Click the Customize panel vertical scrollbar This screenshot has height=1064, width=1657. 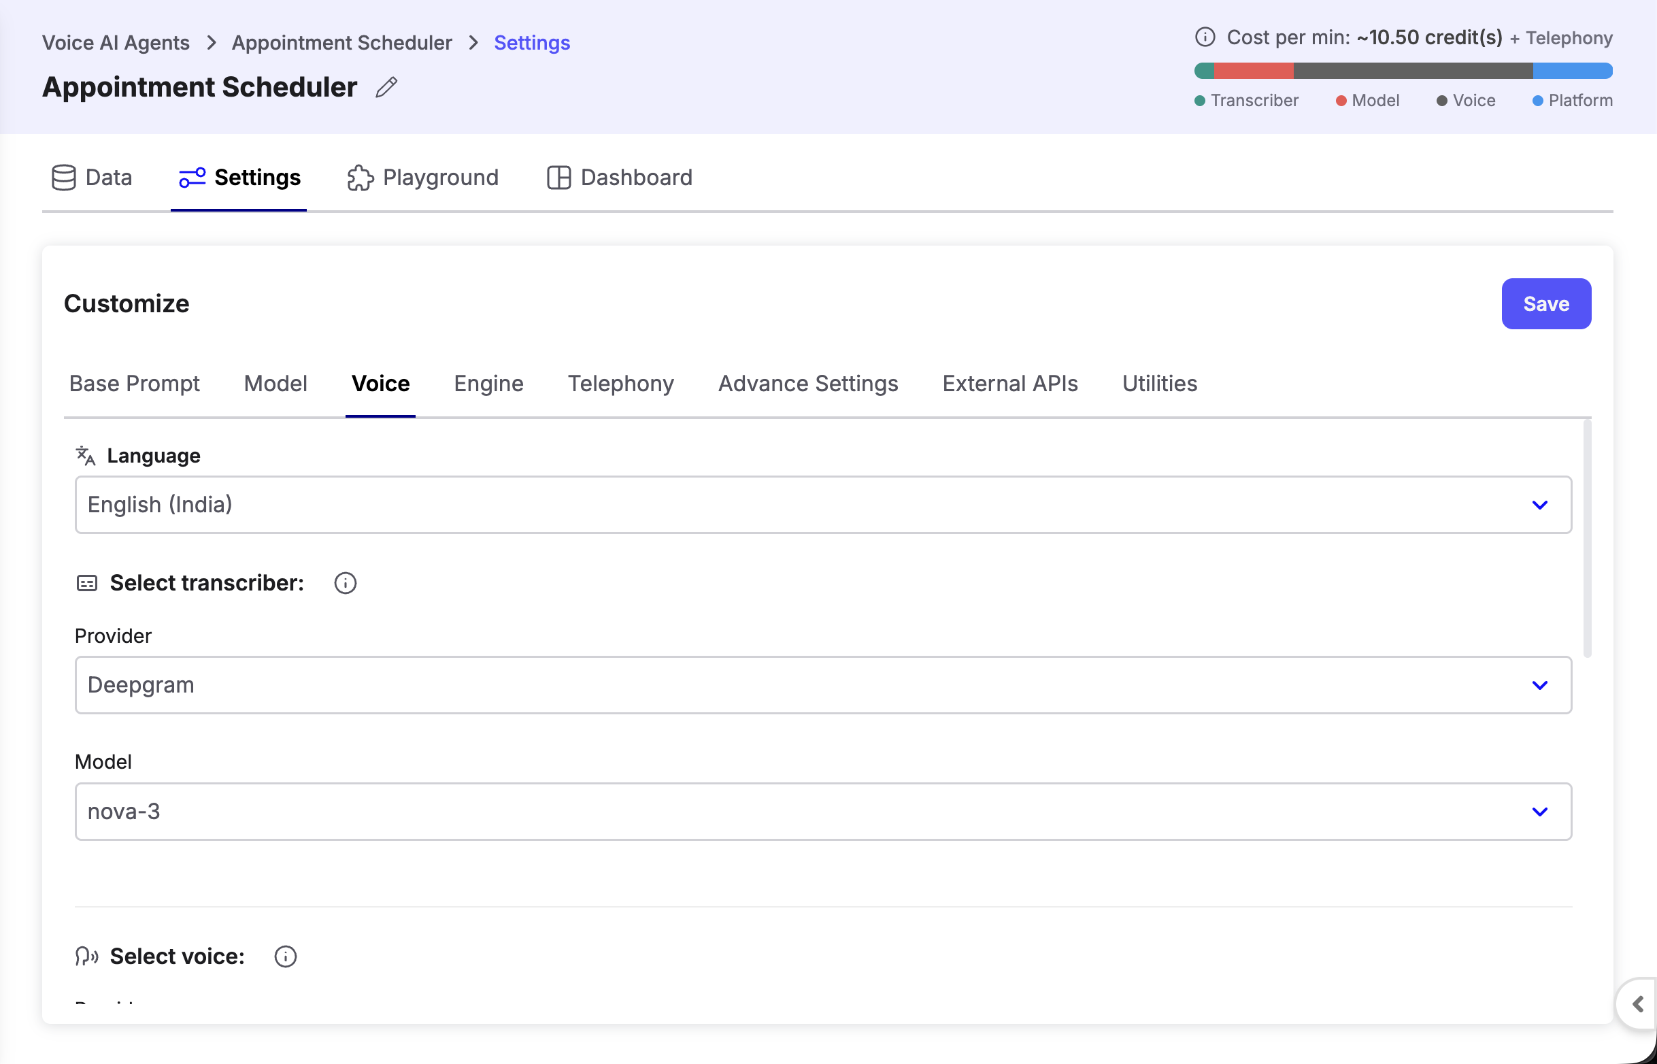click(x=1586, y=539)
